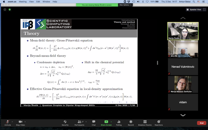Expand the audio options arrow beside Unmute
The width and height of the screenshot is (208, 130).
tap(12, 121)
